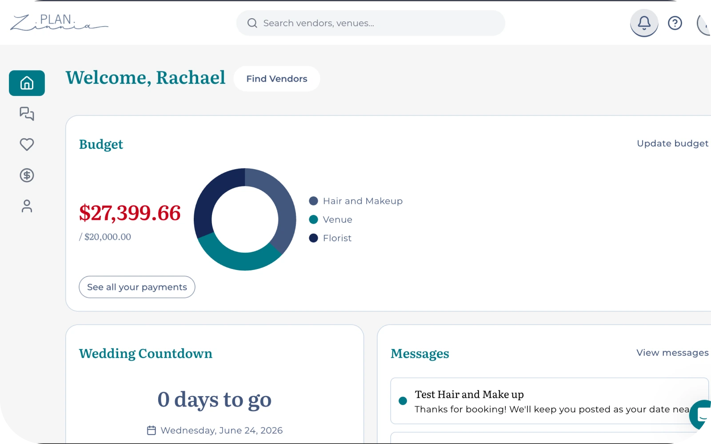The image size is (711, 444).
Task: Open the help question mark icon
Action: [x=675, y=23]
